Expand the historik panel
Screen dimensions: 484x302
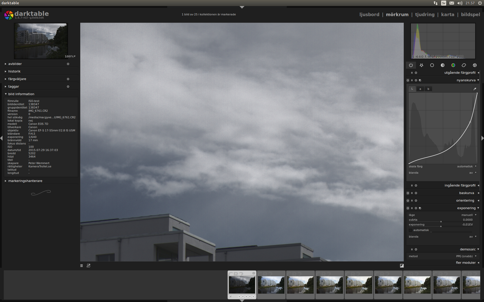click(x=14, y=71)
